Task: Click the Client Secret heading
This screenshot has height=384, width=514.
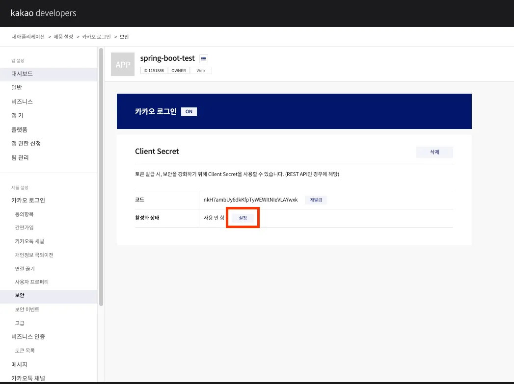Action: (x=157, y=151)
